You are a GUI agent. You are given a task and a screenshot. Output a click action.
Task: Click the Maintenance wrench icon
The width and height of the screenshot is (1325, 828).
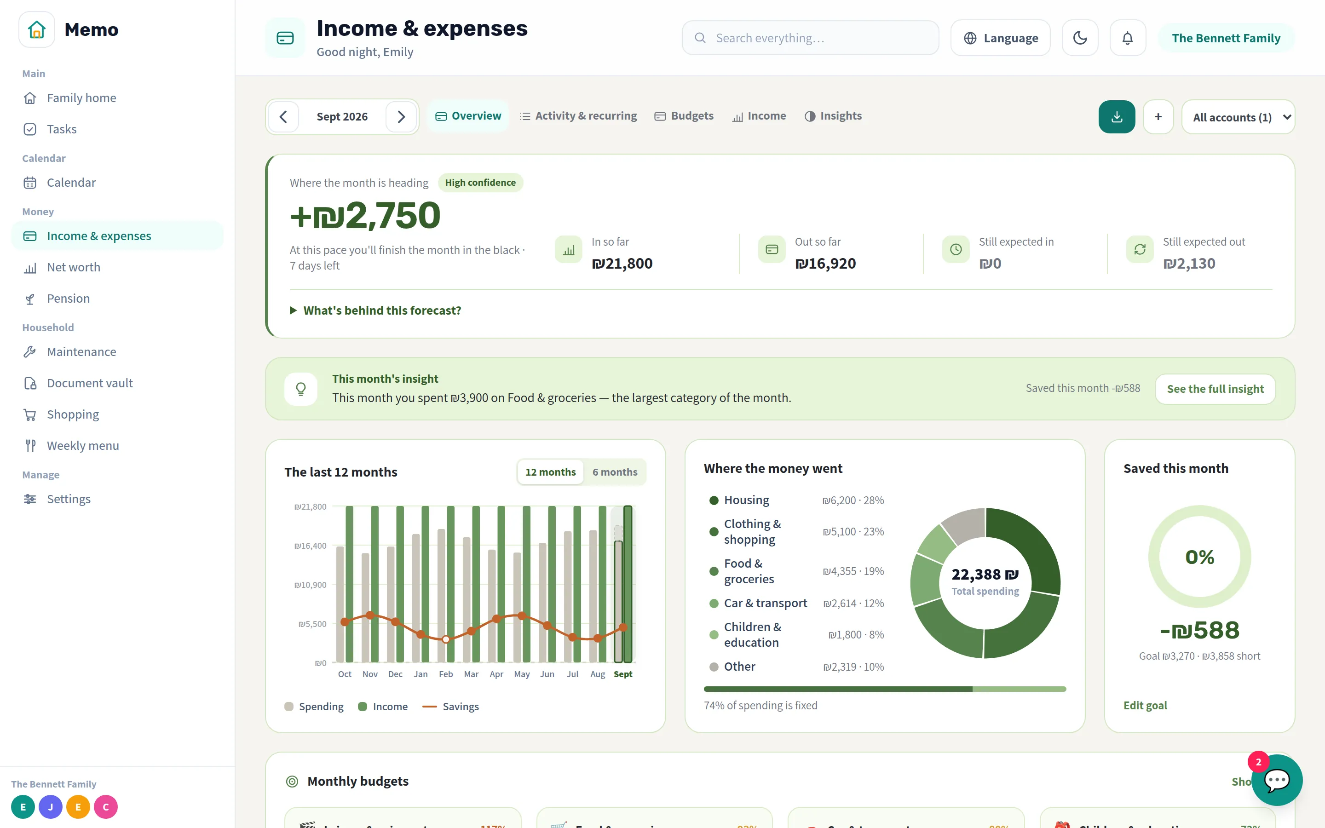point(30,351)
